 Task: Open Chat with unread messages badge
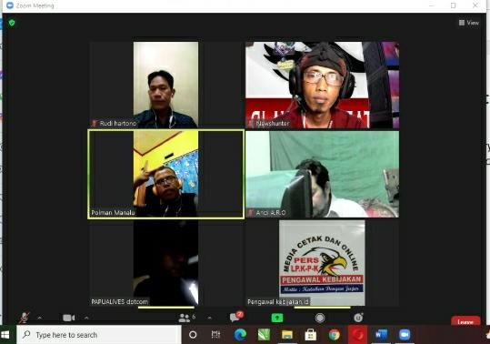(x=236, y=317)
